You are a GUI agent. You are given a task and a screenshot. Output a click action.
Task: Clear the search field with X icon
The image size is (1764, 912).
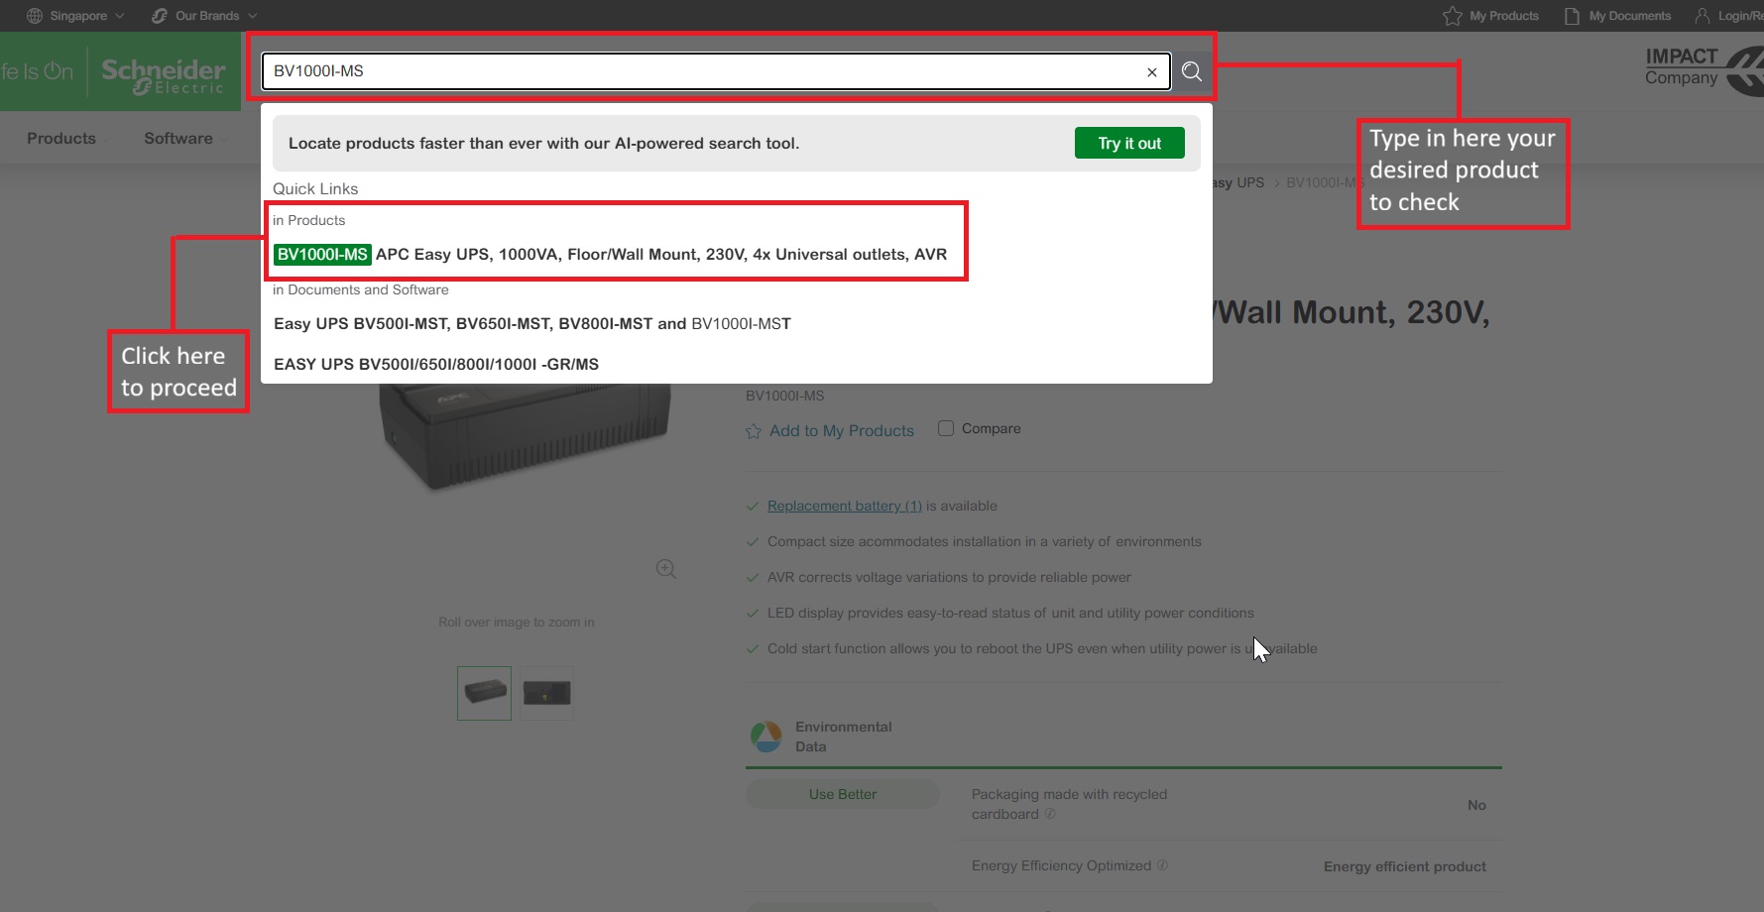pos(1152,72)
